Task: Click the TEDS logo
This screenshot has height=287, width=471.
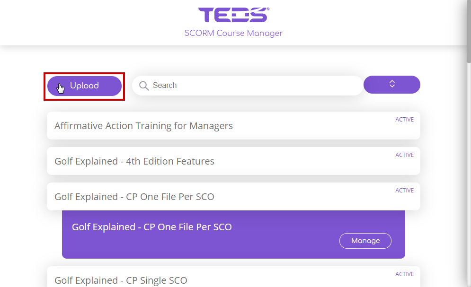Action: click(x=233, y=15)
